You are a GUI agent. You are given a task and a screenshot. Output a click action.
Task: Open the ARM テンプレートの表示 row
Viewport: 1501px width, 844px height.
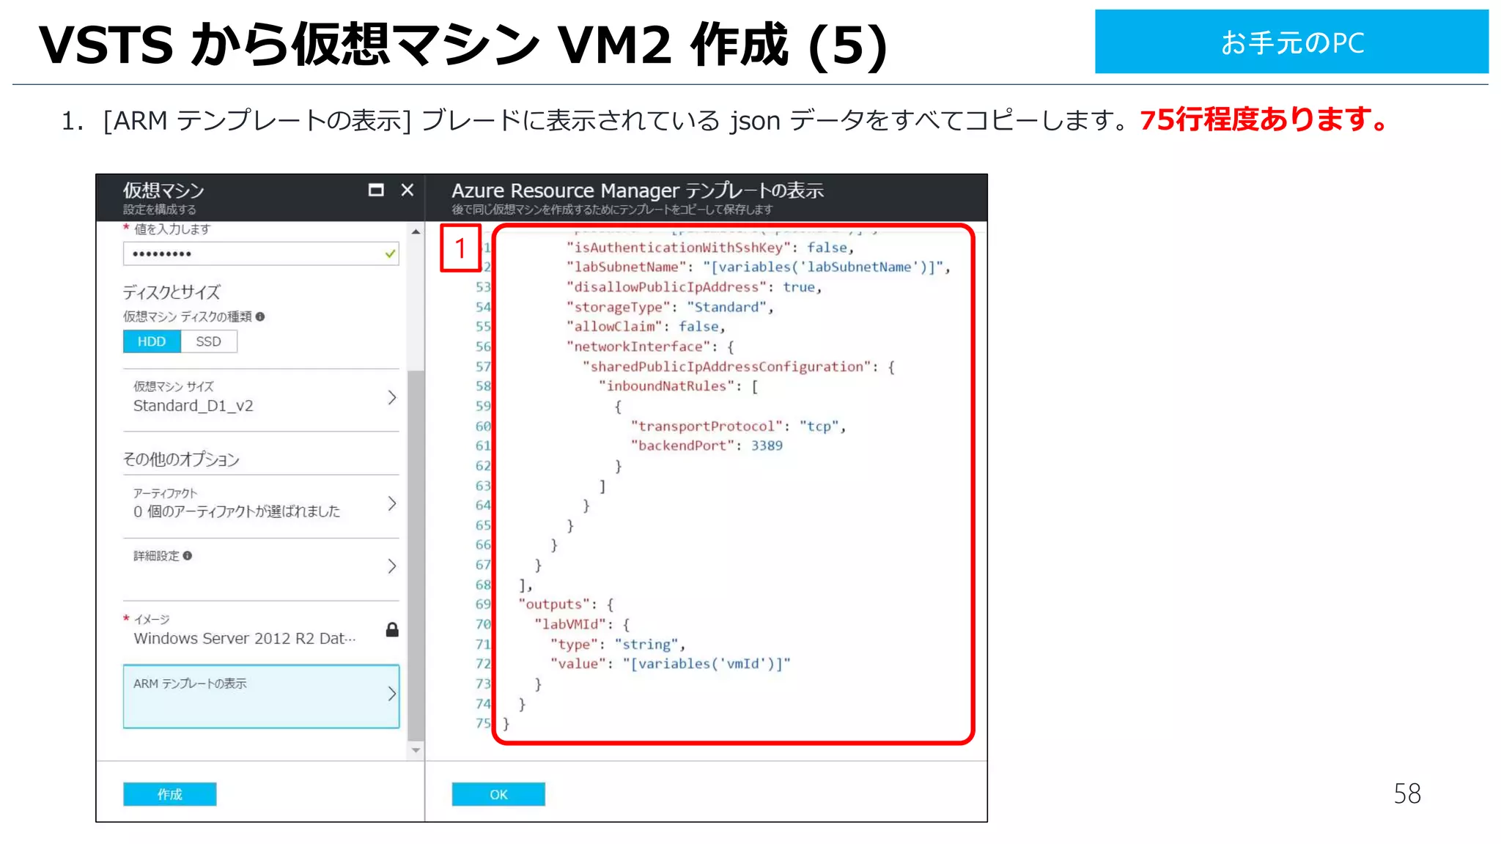(261, 696)
